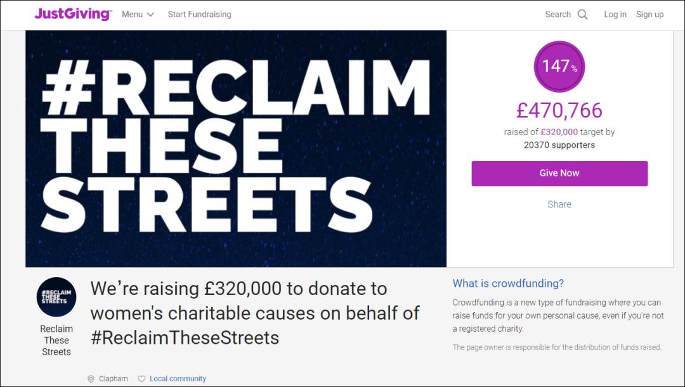
Task: Click the Clapham location pin icon
Action: [91, 379]
